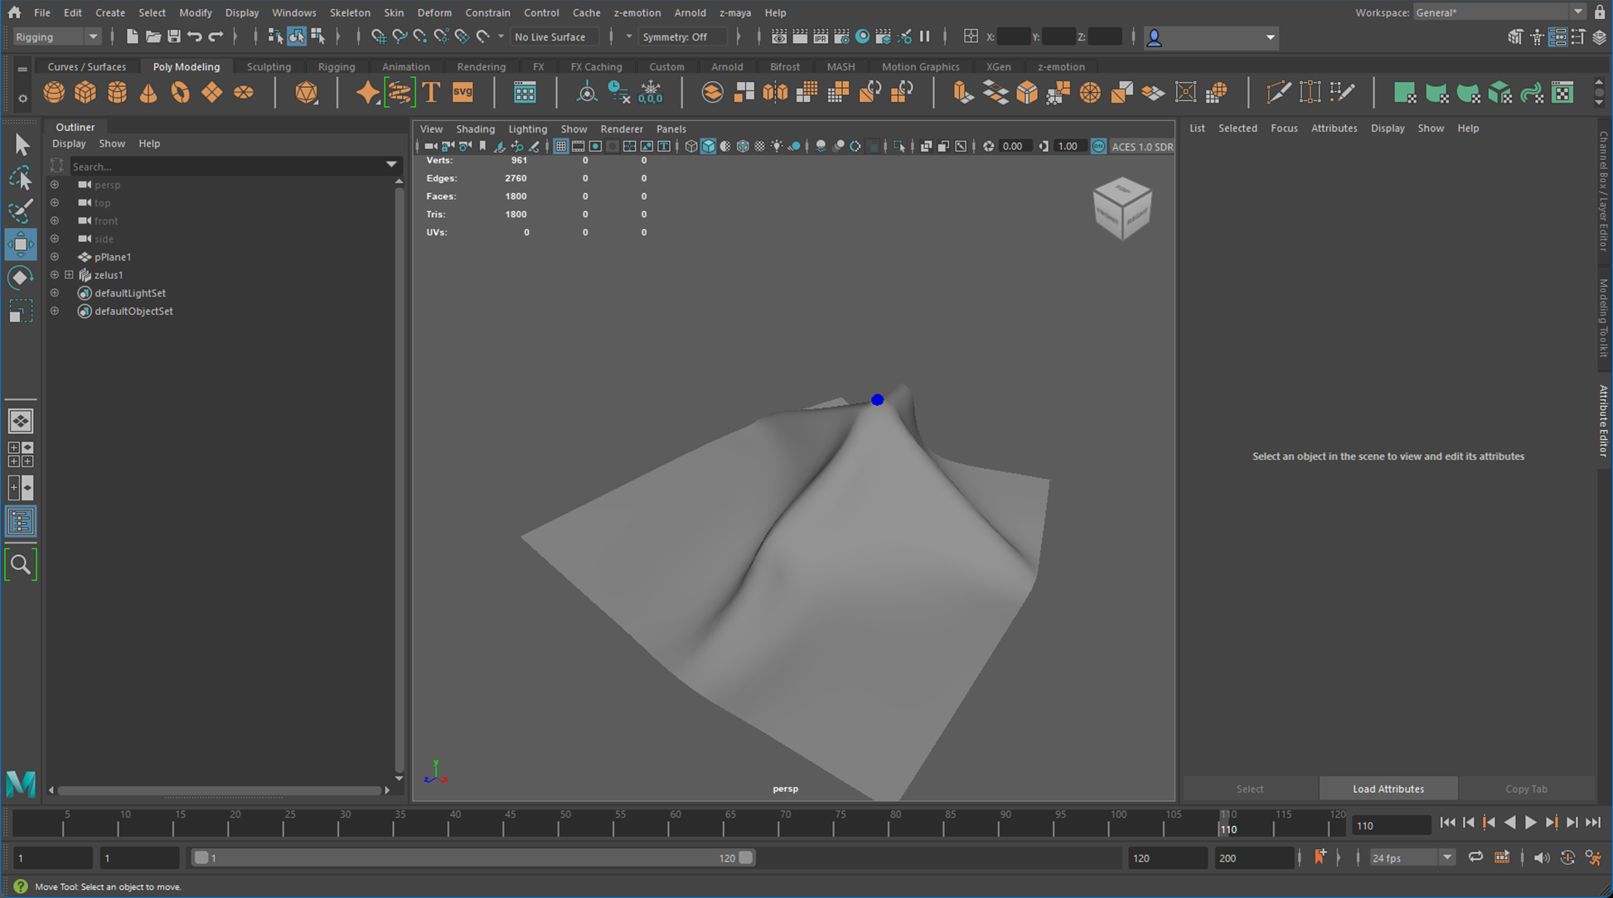Toggle the viewport grid display
Viewport: 1613px width, 898px height.
561,147
